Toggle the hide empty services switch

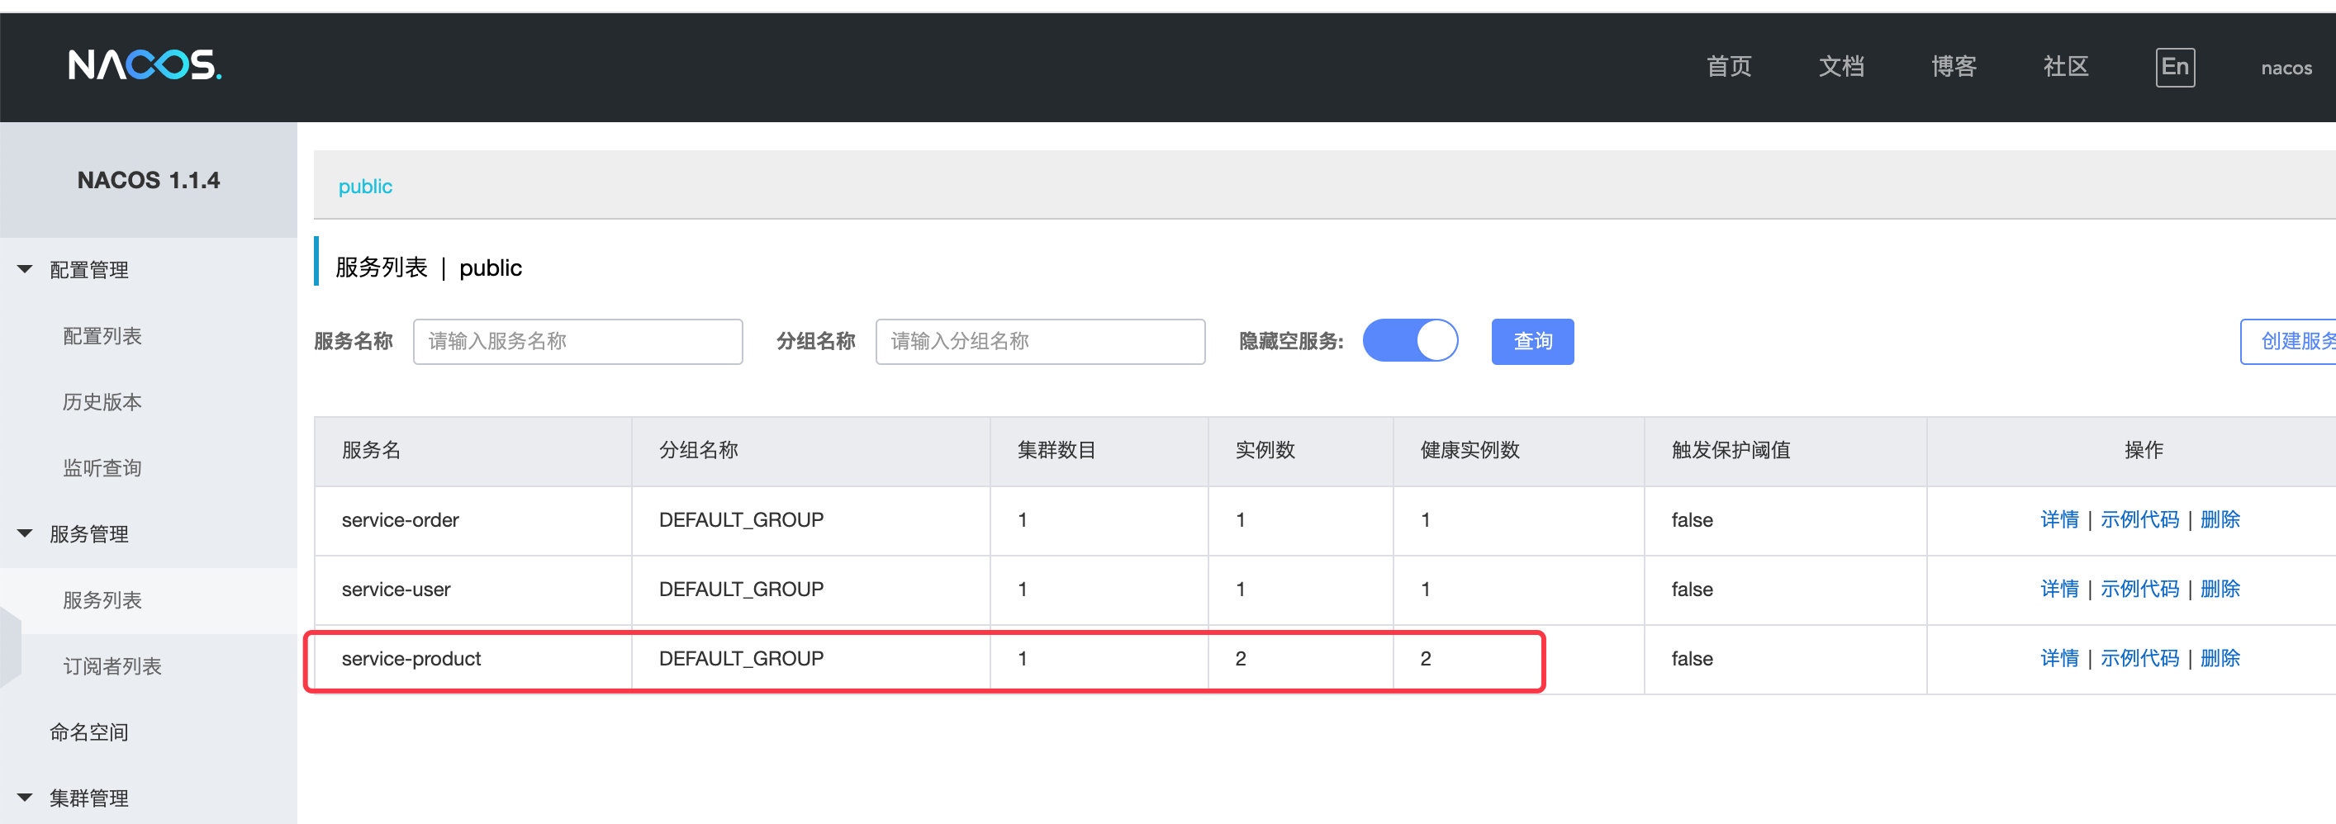(1410, 341)
